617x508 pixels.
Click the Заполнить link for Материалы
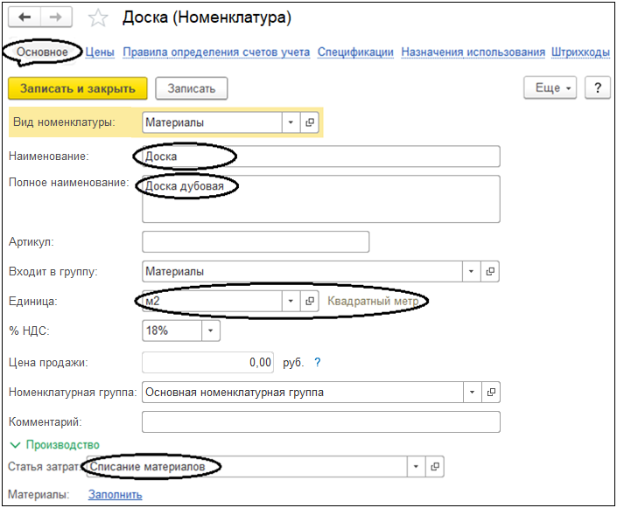coord(116,495)
